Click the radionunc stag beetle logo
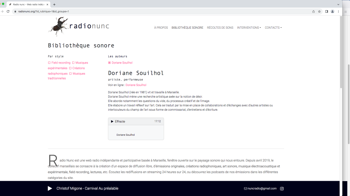This screenshot has height=196, width=350. pyautogui.click(x=58, y=26)
